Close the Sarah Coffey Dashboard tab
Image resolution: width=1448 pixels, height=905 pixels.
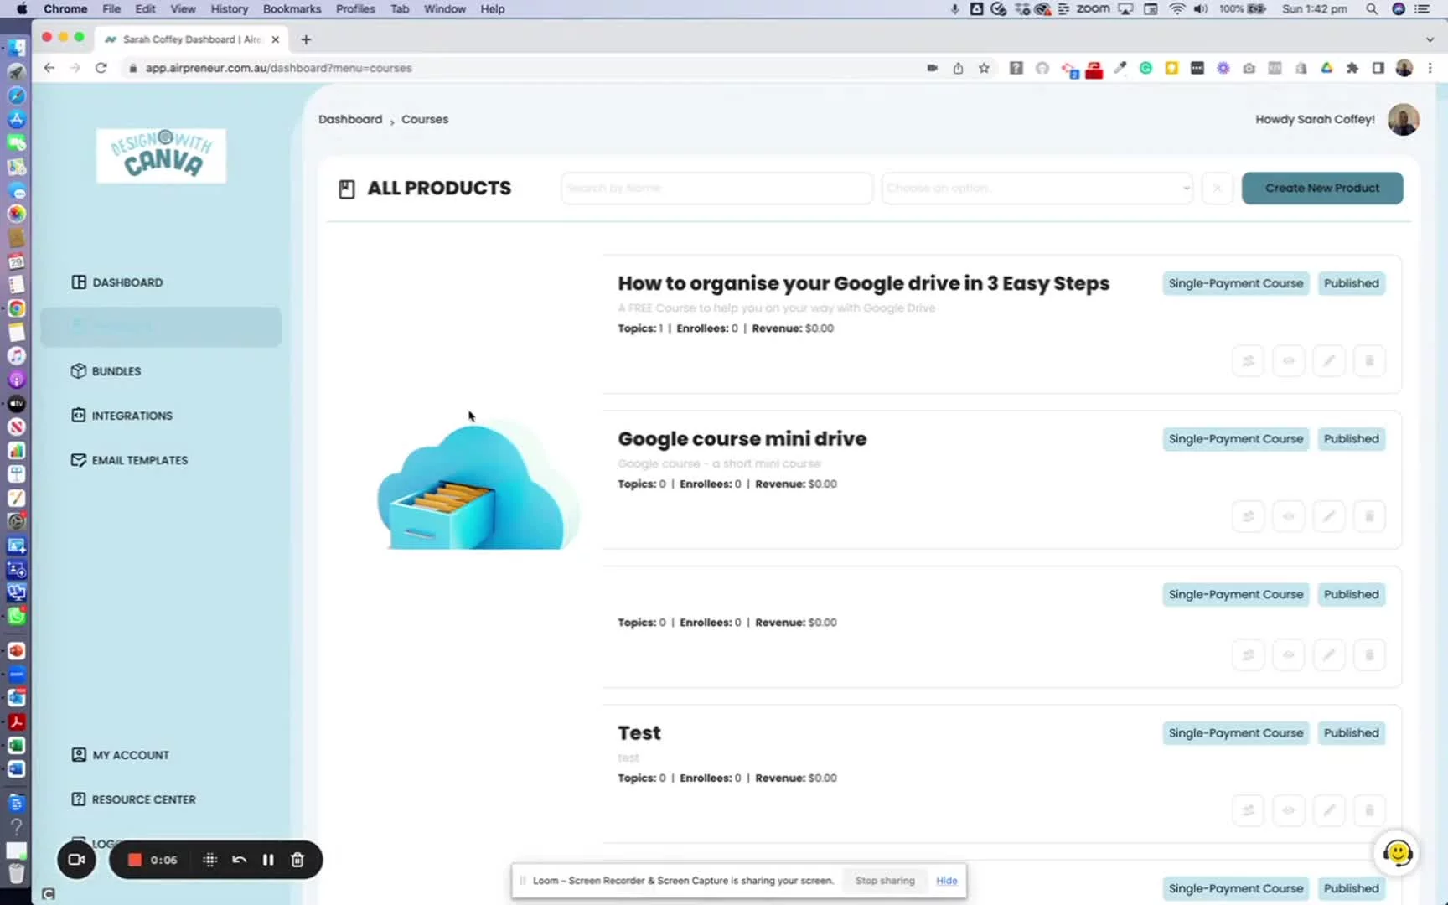click(275, 39)
